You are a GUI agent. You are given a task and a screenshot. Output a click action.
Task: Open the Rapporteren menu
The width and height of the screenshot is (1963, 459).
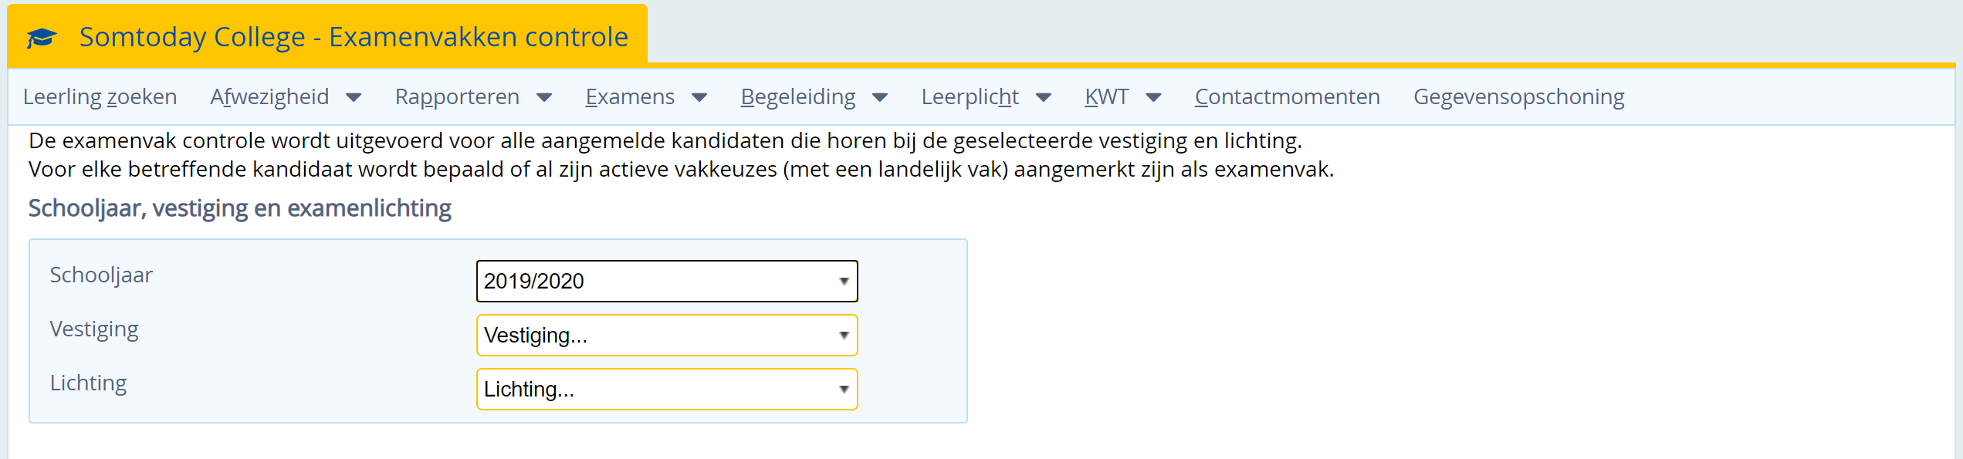(x=457, y=97)
